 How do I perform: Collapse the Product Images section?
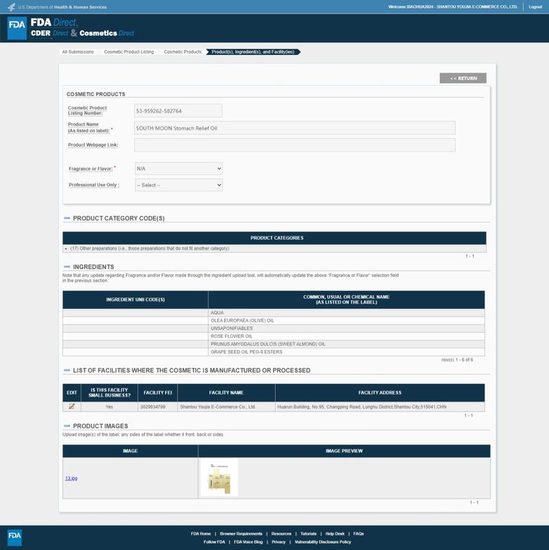tap(67, 427)
